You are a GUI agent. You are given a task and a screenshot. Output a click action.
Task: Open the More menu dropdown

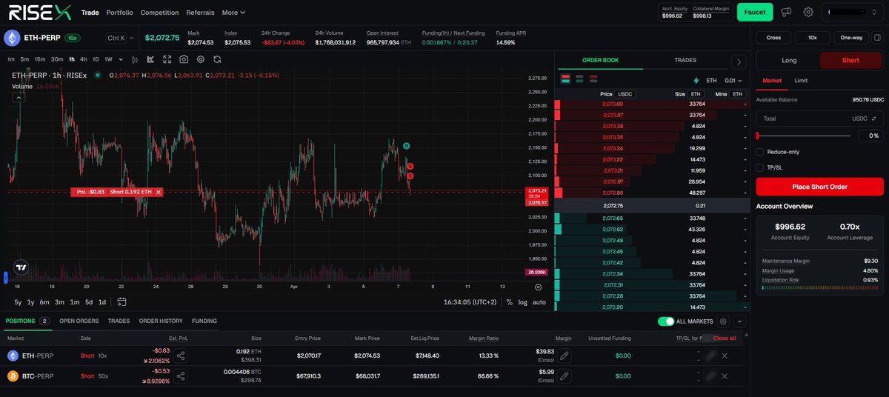(x=233, y=13)
